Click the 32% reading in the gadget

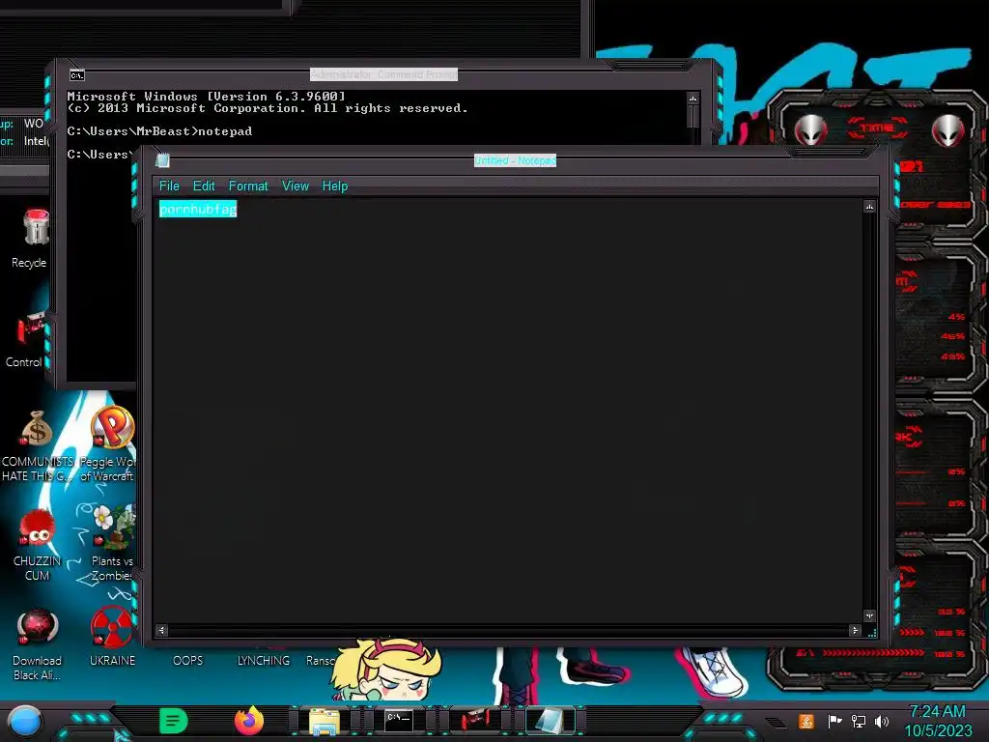[951, 612]
